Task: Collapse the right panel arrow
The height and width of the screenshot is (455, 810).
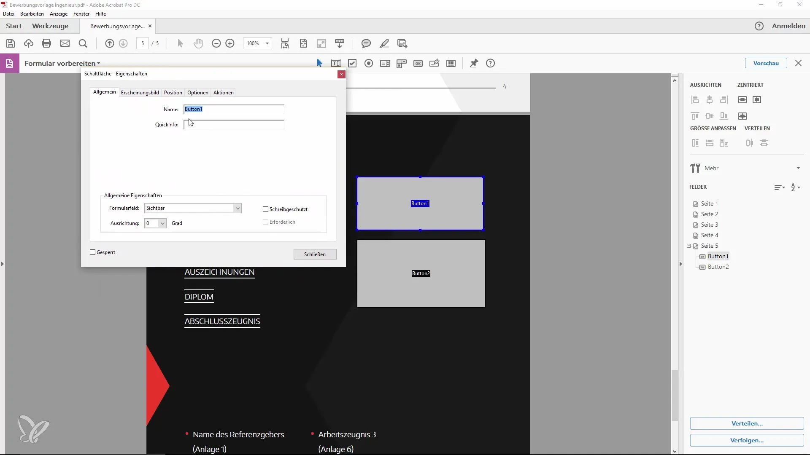Action: point(680,264)
